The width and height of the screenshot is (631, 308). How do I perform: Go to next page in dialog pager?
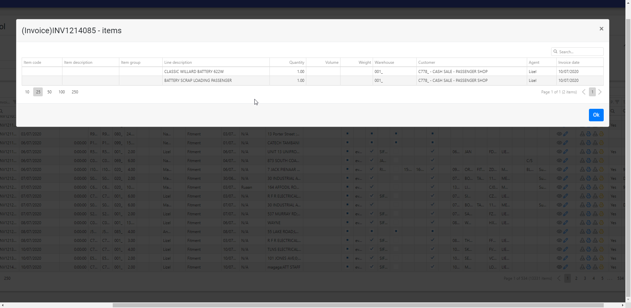(600, 92)
